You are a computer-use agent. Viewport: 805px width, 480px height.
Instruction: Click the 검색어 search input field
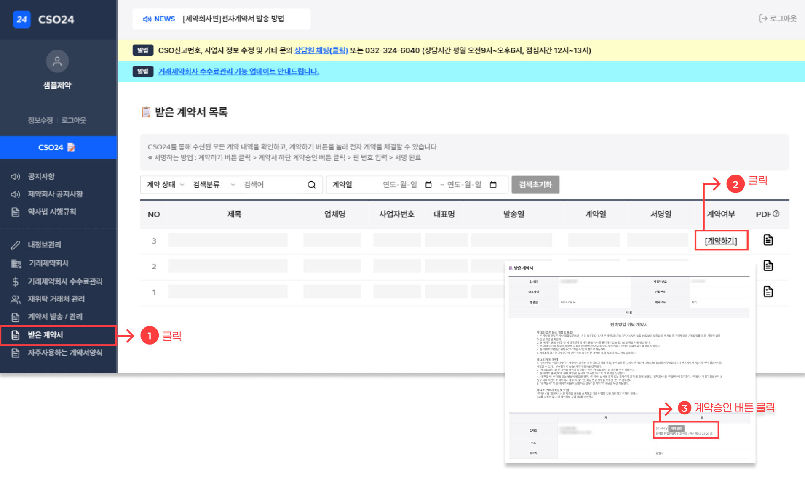click(274, 185)
